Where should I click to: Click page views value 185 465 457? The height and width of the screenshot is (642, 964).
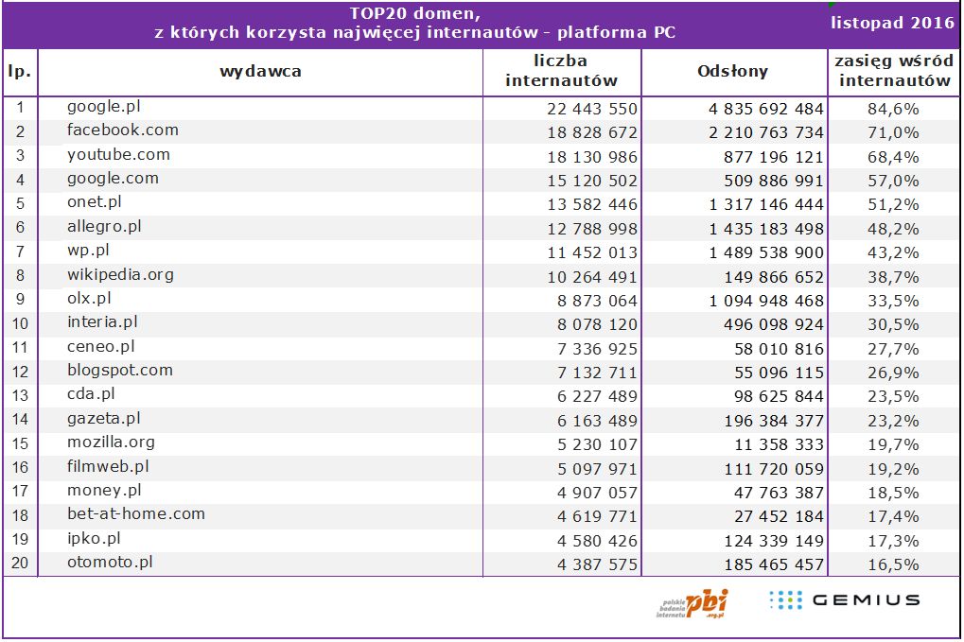tap(774, 564)
